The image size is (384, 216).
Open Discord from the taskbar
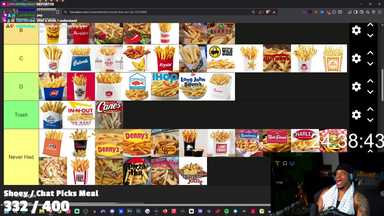pyautogui.click(x=112, y=211)
